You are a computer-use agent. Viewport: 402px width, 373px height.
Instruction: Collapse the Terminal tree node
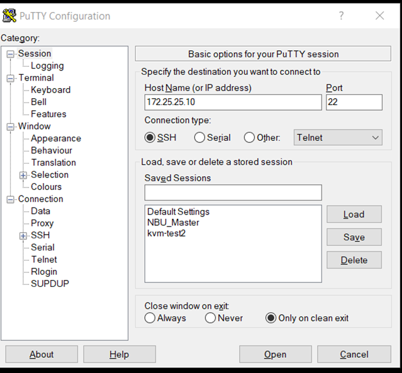click(10, 78)
